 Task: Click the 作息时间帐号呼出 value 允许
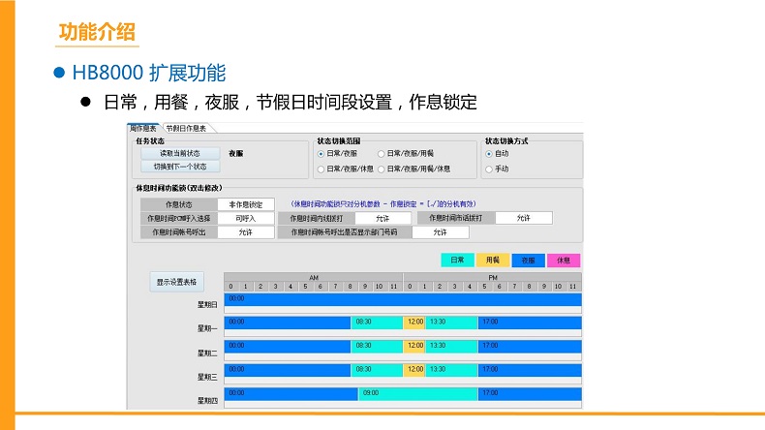click(x=246, y=232)
